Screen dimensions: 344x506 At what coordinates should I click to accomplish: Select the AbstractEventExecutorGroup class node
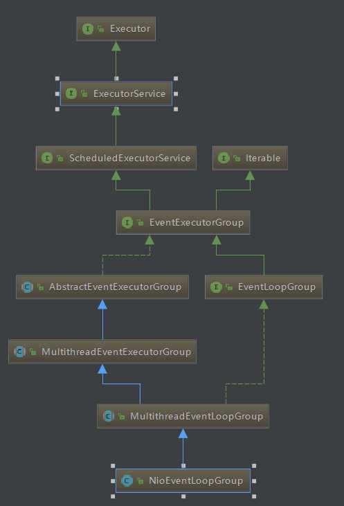[102, 287]
